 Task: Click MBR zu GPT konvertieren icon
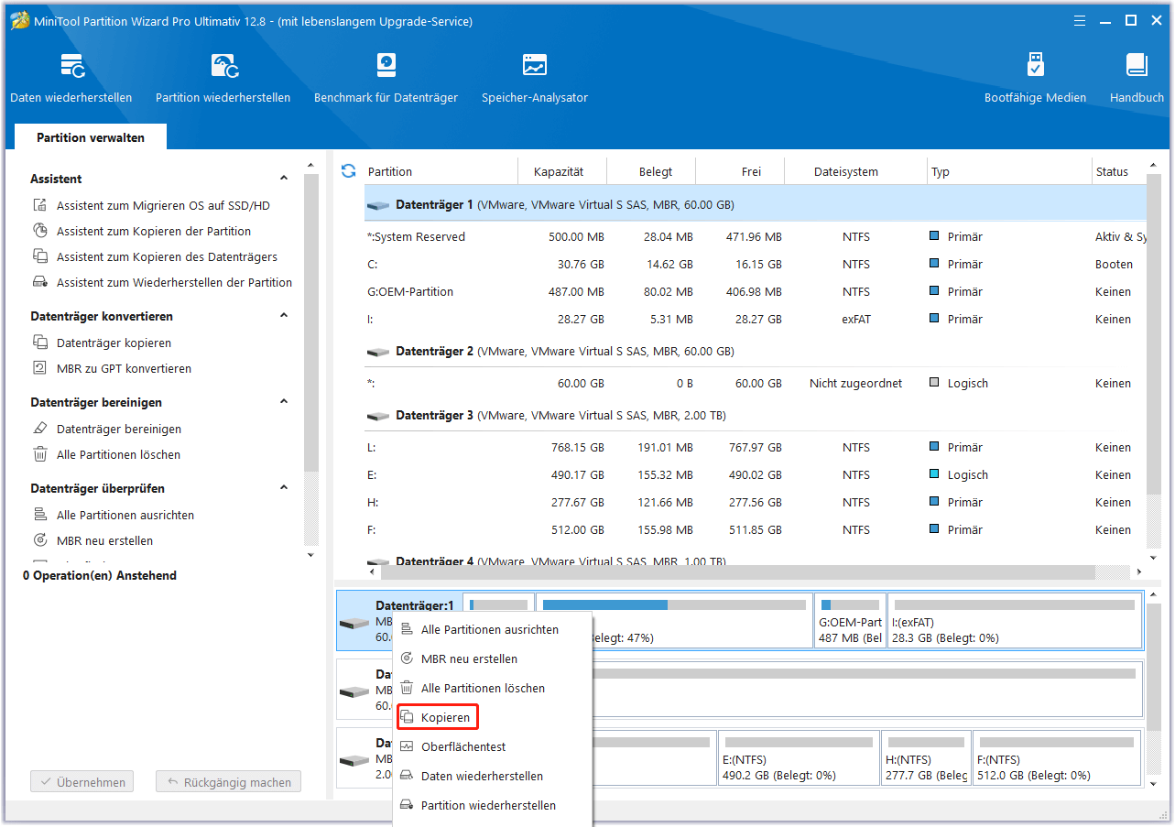(x=40, y=368)
